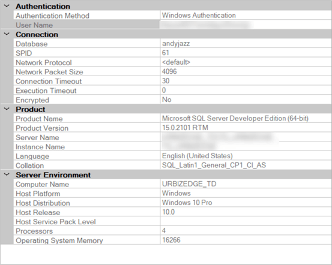Select the SPID property row
The width and height of the screenshot is (332, 265).
[172, 53]
